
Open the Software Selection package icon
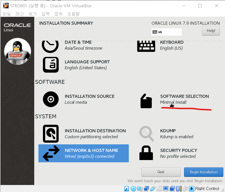(x=146, y=101)
